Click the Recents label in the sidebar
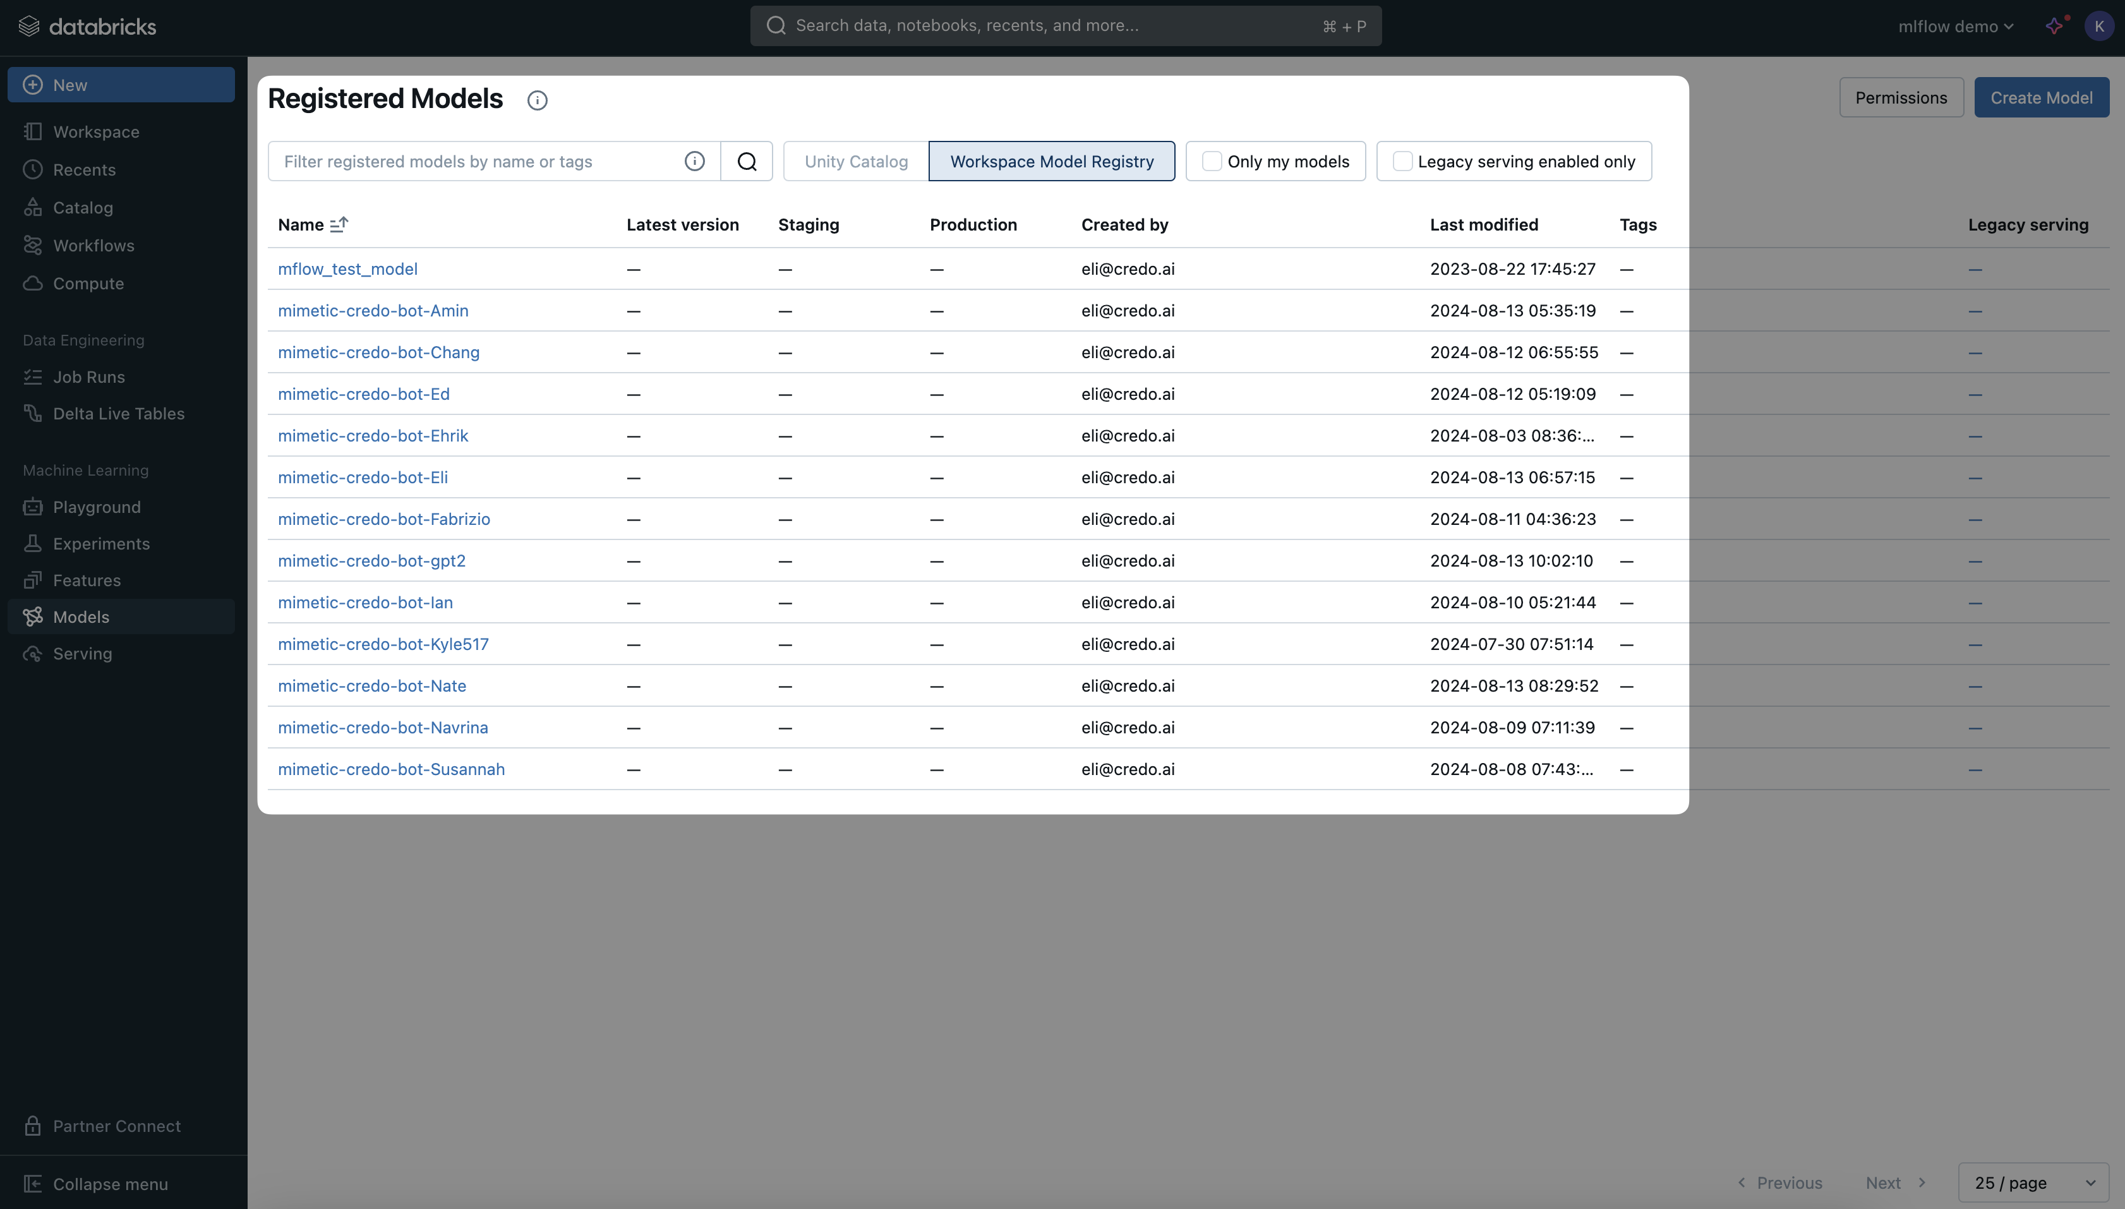This screenshot has height=1209, width=2125. click(85, 169)
